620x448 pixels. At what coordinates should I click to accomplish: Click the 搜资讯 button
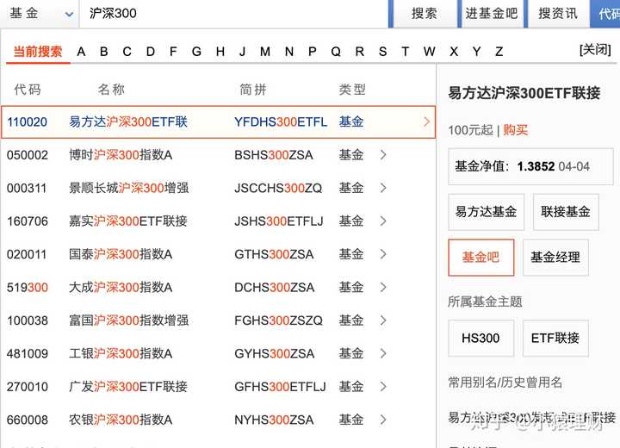[x=558, y=14]
